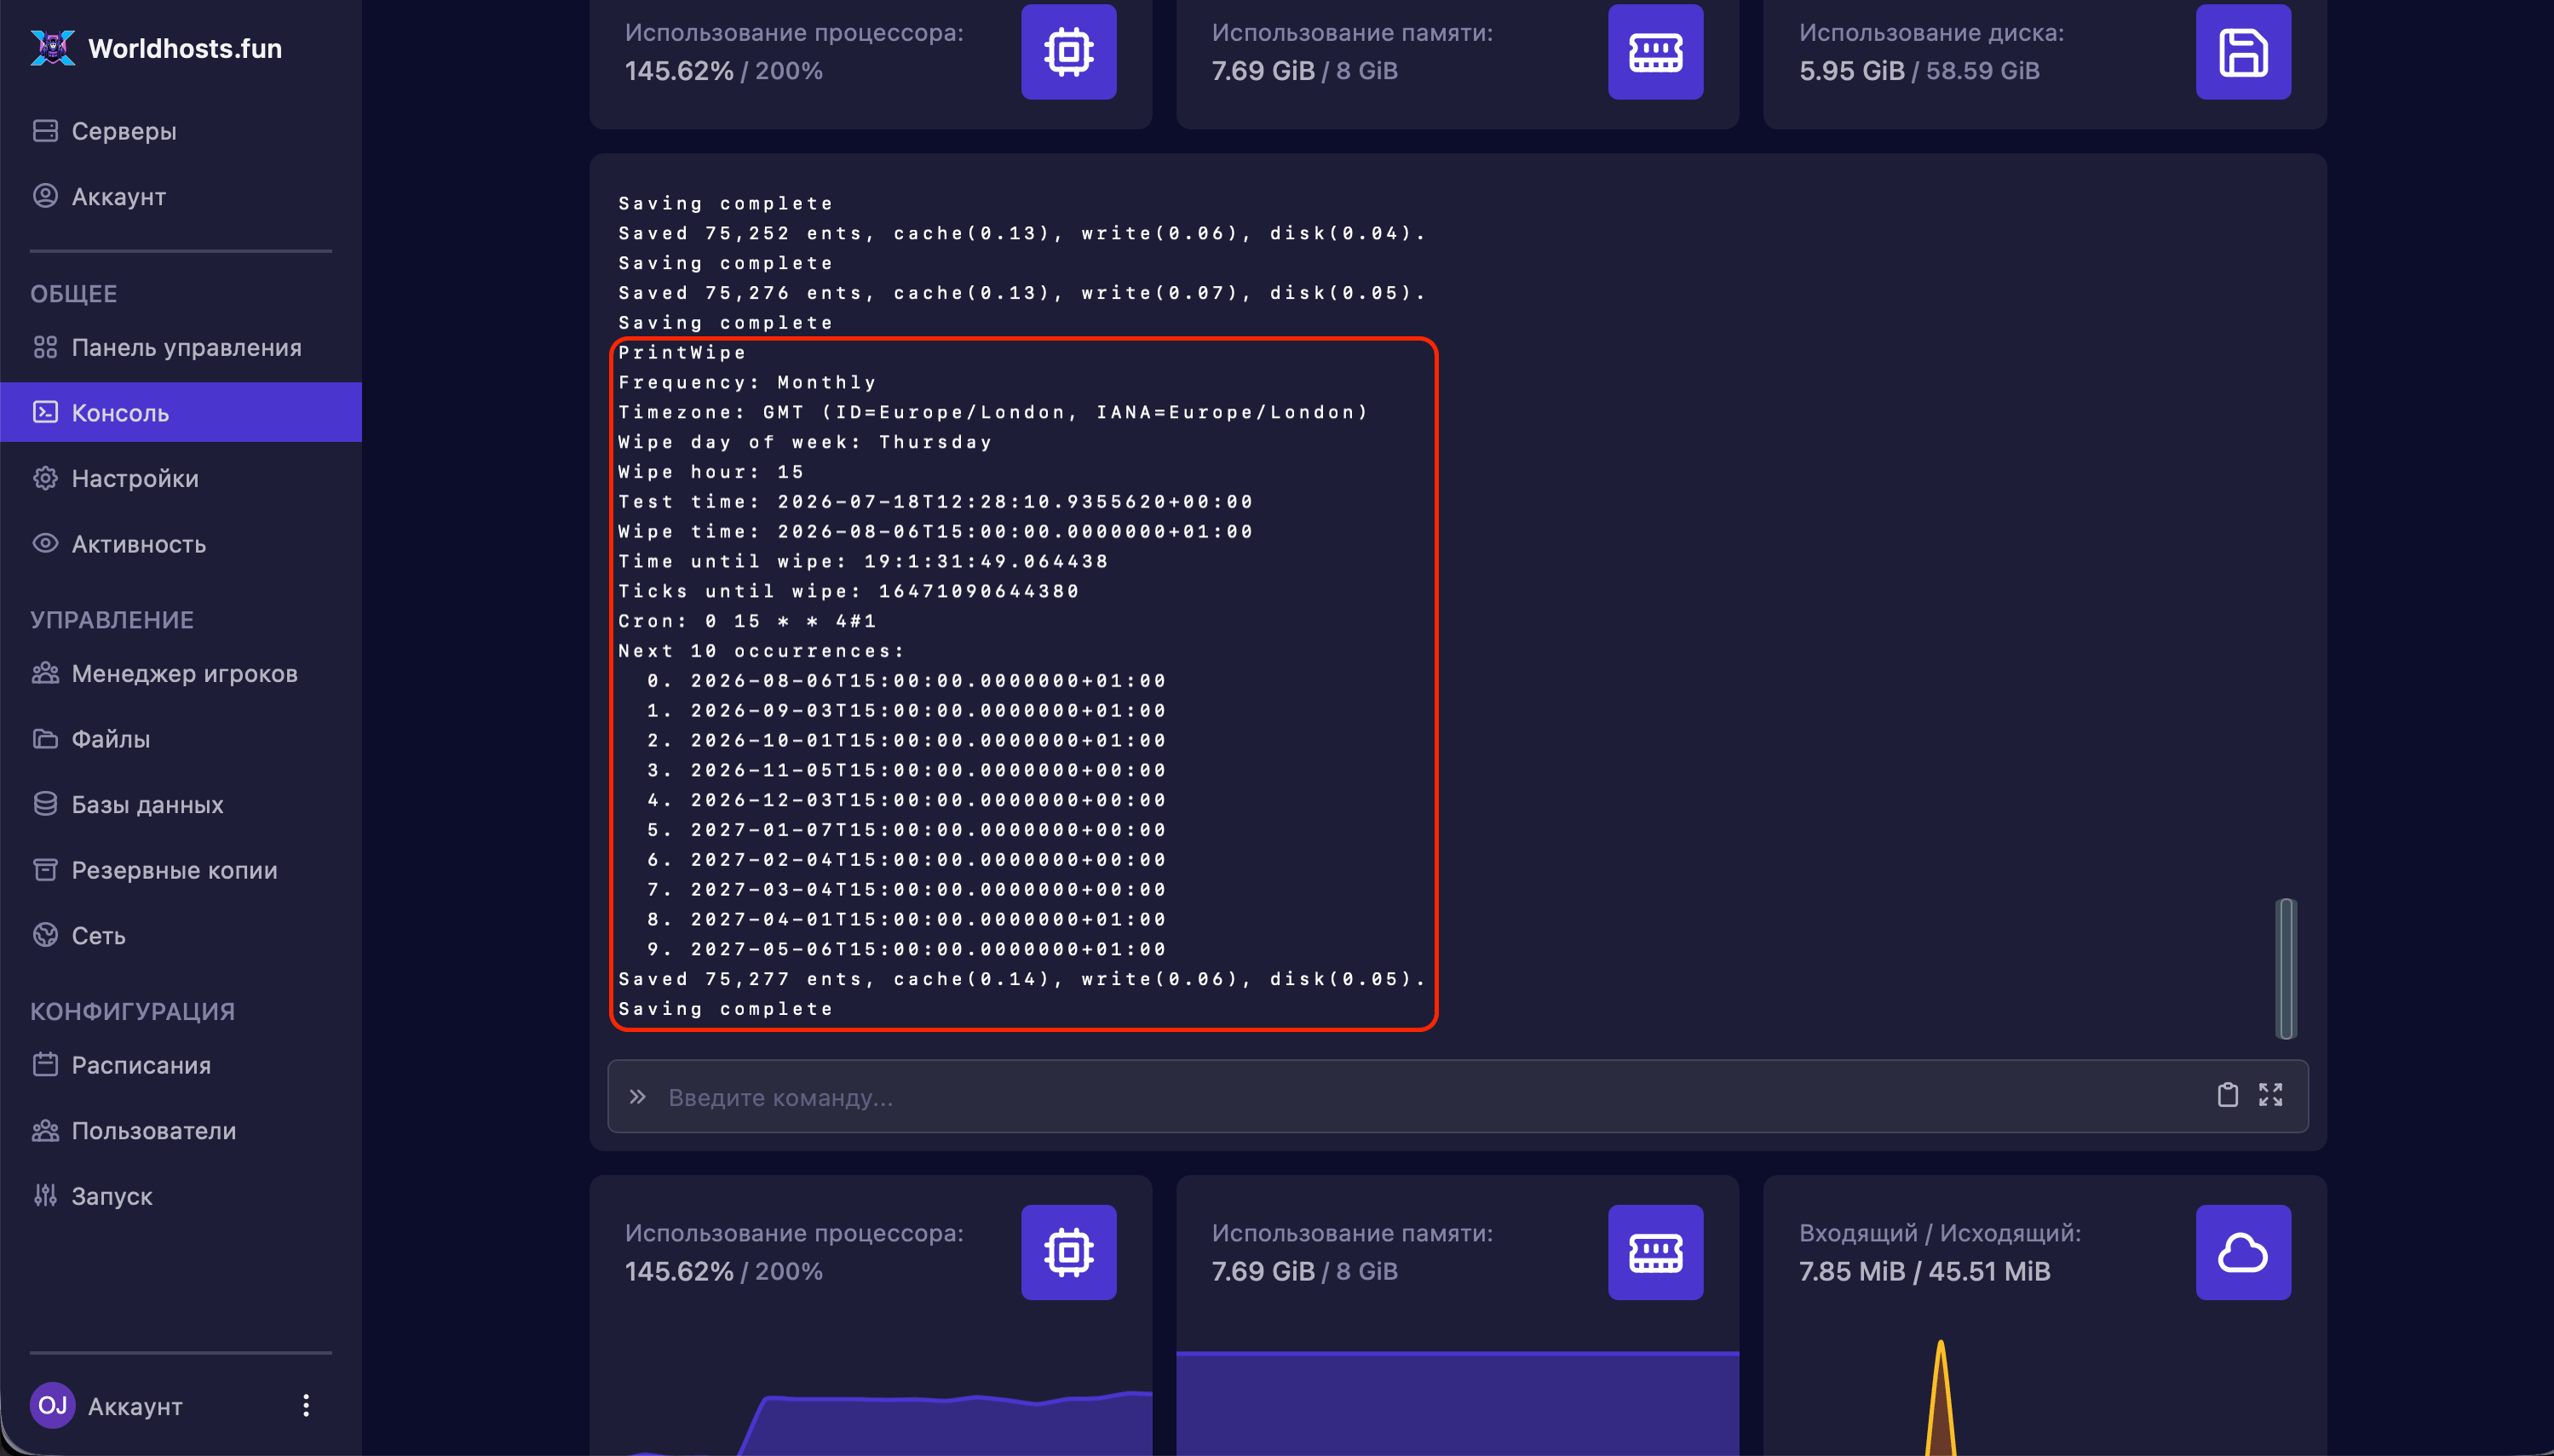
Task: Click the double-chevron prompt icon
Action: click(637, 1097)
